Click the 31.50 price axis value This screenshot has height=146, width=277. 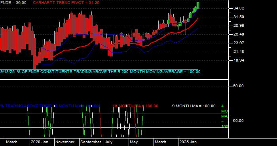pos(239,17)
